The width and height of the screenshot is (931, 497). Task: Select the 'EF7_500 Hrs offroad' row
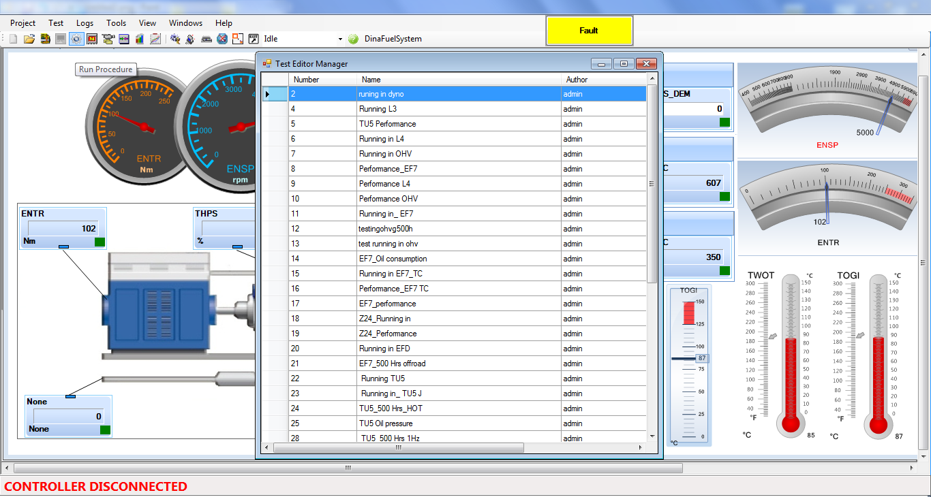click(x=454, y=364)
